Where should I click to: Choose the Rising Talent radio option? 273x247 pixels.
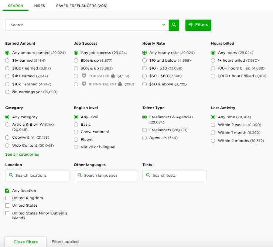(76, 84)
